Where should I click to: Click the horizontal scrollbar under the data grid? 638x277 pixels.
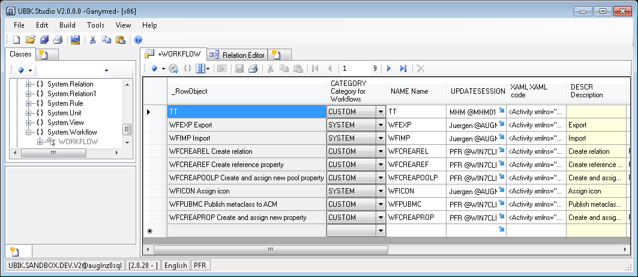point(384,249)
